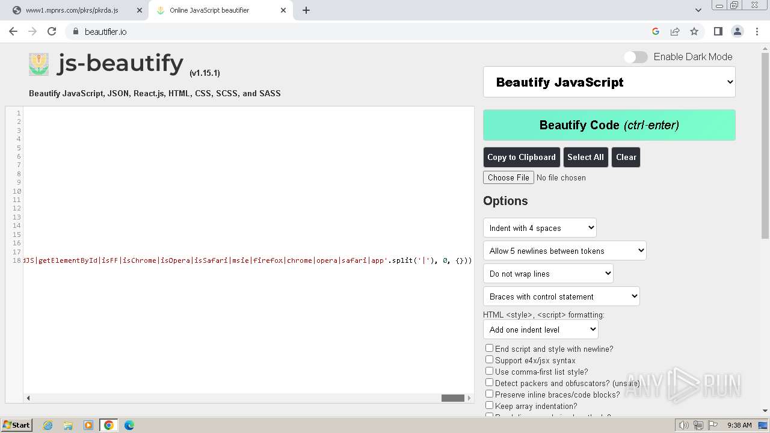
Task: Click line number 18 in gutter
Action: coord(16,260)
